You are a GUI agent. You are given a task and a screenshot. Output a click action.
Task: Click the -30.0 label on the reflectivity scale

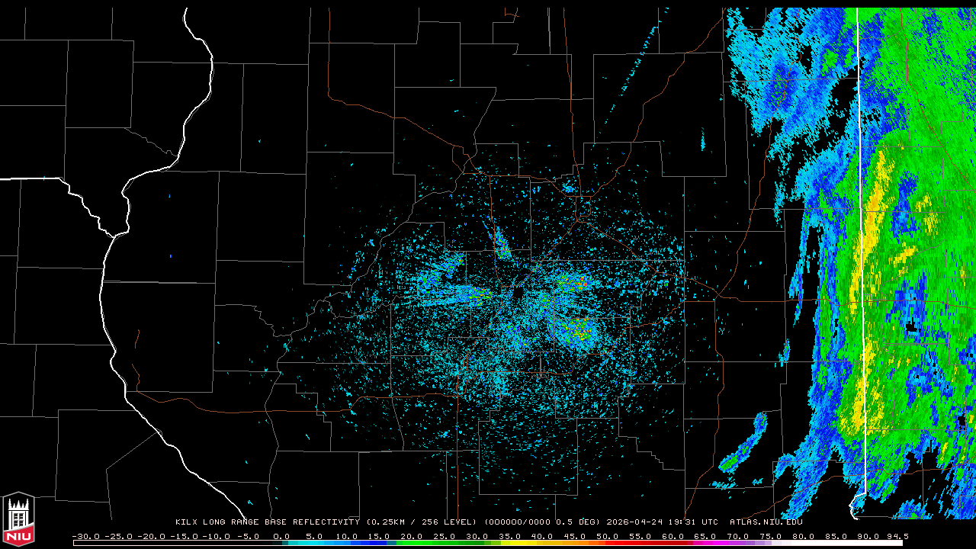tap(86, 536)
